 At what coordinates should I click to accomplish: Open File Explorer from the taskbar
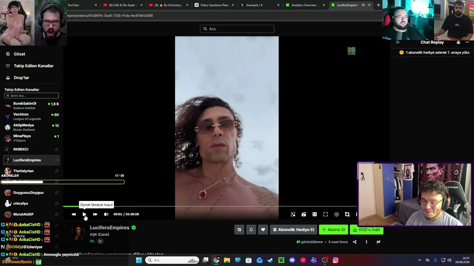(227, 260)
